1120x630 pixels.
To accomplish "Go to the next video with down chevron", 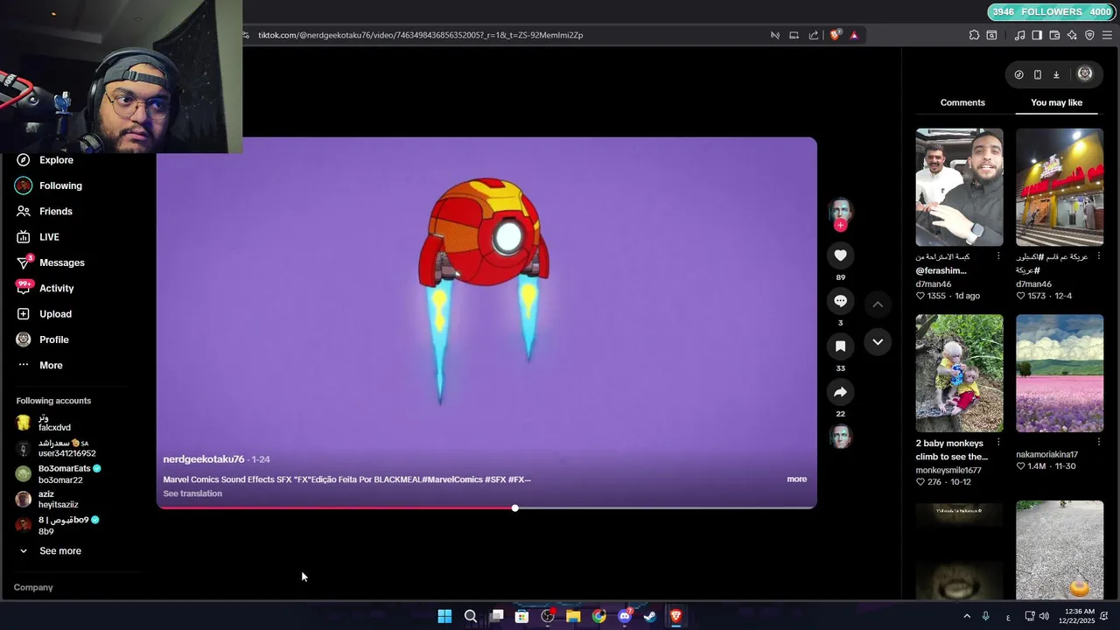I will (878, 341).
